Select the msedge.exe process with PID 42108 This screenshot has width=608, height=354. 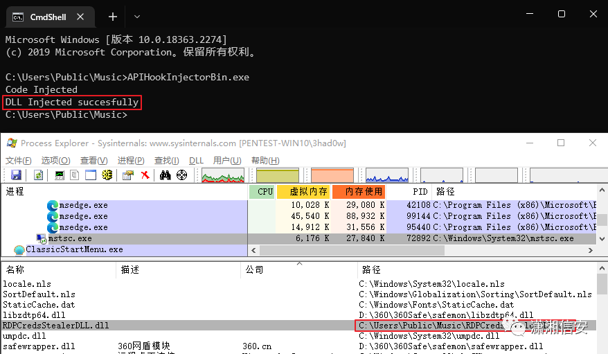pyautogui.click(x=298, y=205)
